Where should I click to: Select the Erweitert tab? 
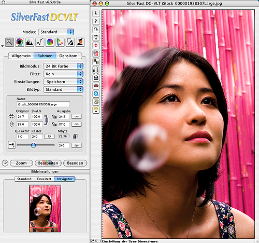coord(44,179)
